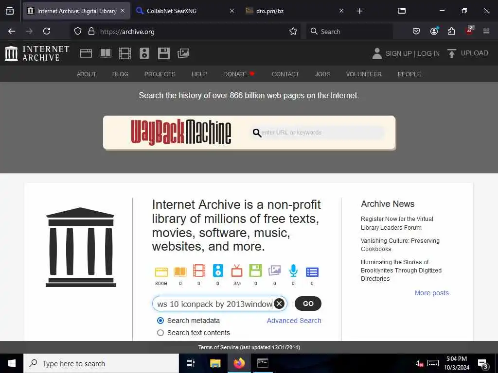Open Vanishing Culture: Preserving Cookbooks post

coord(400,245)
